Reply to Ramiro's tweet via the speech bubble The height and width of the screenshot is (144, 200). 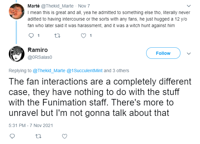tap(12, 136)
